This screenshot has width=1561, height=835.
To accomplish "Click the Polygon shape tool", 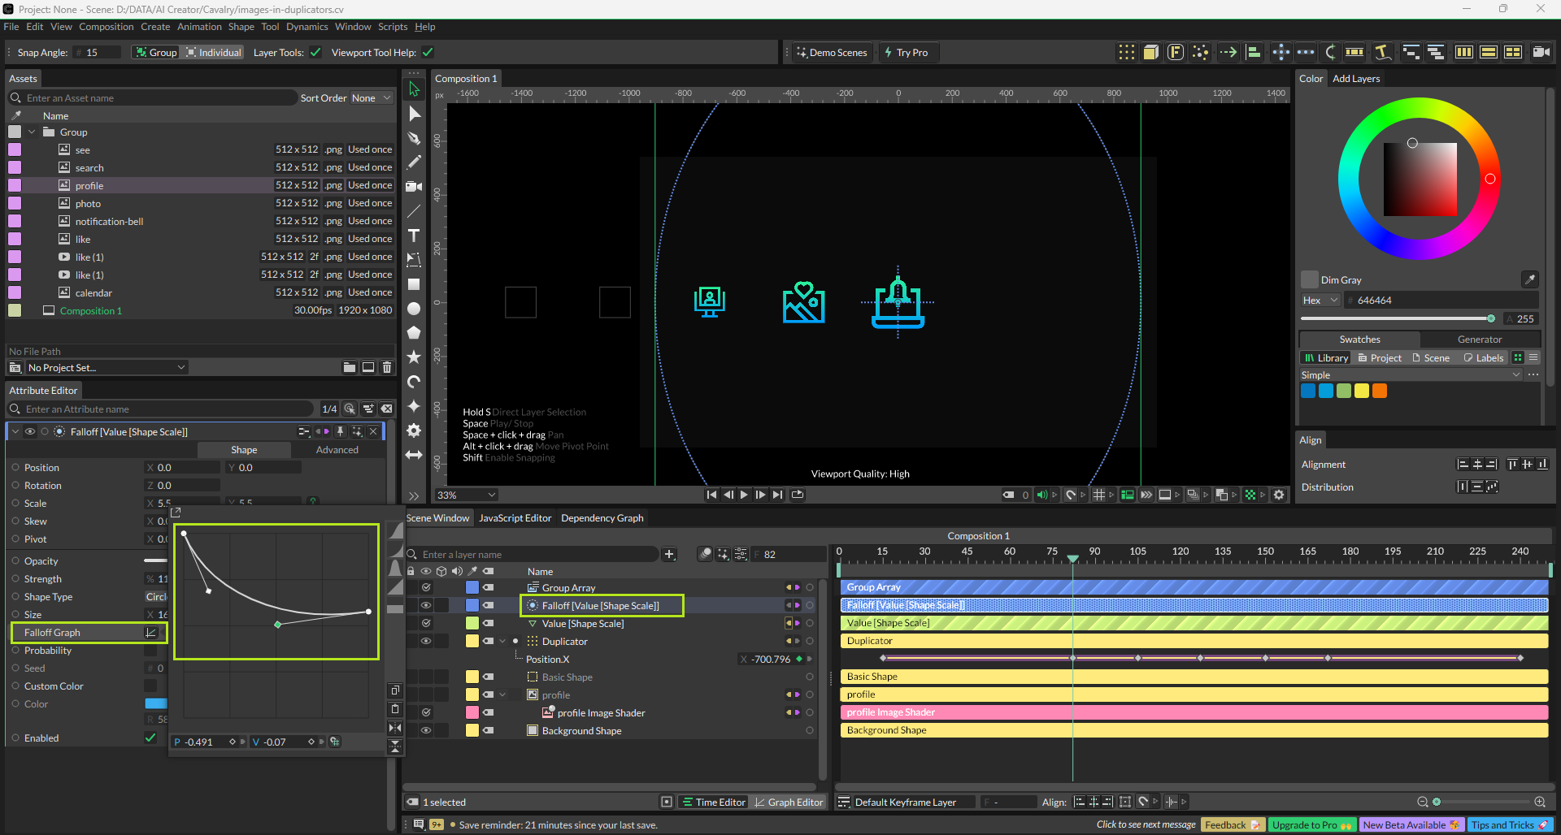I will pyautogui.click(x=414, y=333).
